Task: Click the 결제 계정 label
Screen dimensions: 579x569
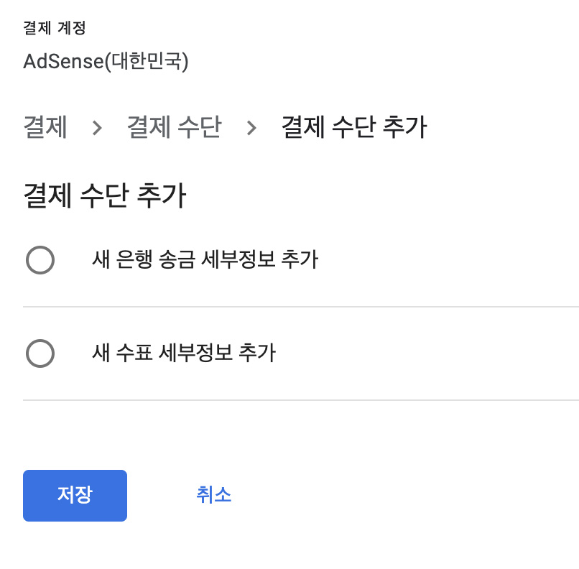Action: 53,28
